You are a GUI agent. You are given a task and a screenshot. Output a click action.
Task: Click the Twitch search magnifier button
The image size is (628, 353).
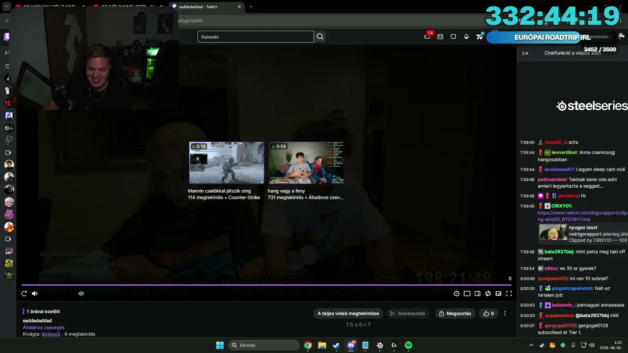pyautogui.click(x=320, y=37)
